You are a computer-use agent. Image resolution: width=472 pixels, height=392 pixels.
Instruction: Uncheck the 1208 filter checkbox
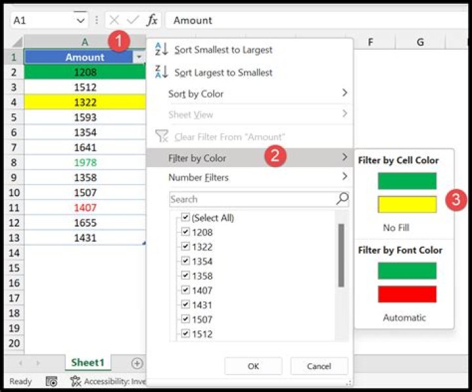tap(186, 231)
